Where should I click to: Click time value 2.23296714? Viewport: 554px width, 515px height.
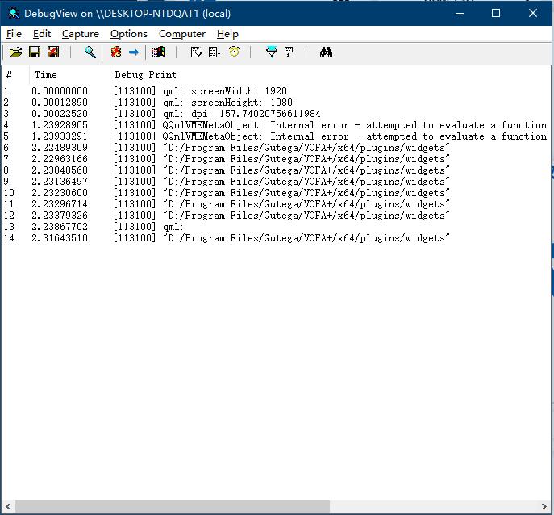click(x=60, y=204)
